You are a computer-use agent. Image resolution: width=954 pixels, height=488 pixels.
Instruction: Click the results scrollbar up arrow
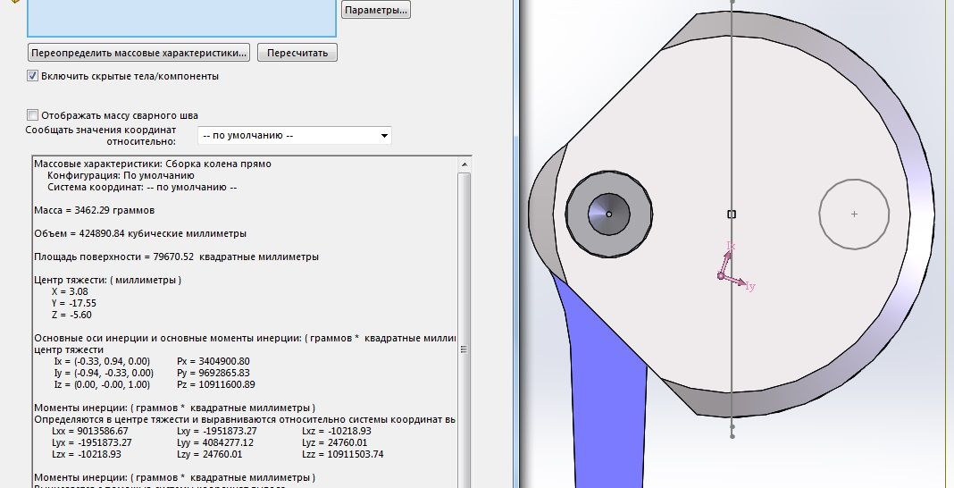tap(464, 164)
